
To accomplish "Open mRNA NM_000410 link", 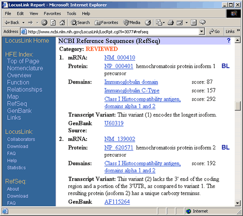I will pos(120,58).
